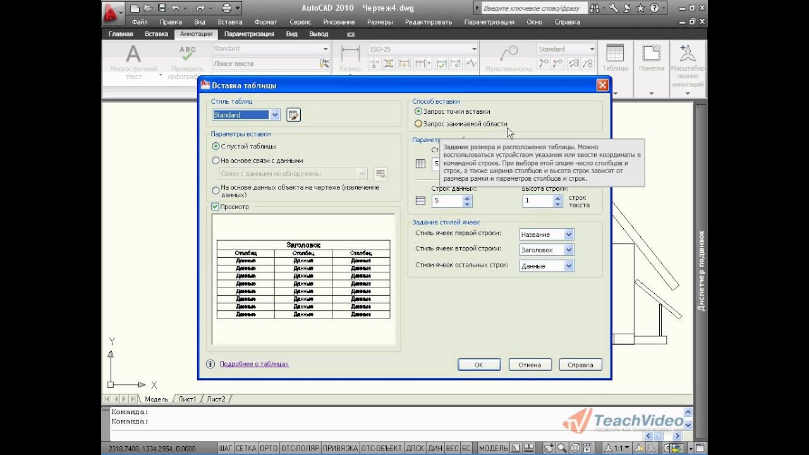Screen dimensions: 809x455
Task: Toggle ОРТО mode in status bar
Action: [x=269, y=448]
